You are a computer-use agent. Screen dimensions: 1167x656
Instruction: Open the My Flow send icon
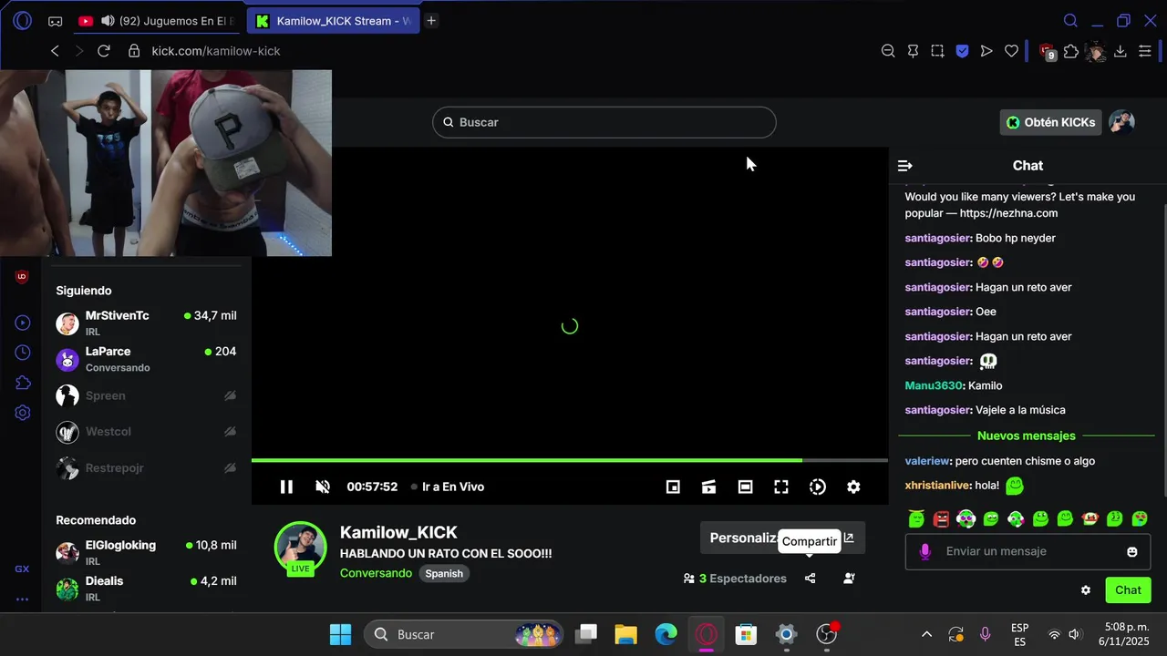coord(986,51)
